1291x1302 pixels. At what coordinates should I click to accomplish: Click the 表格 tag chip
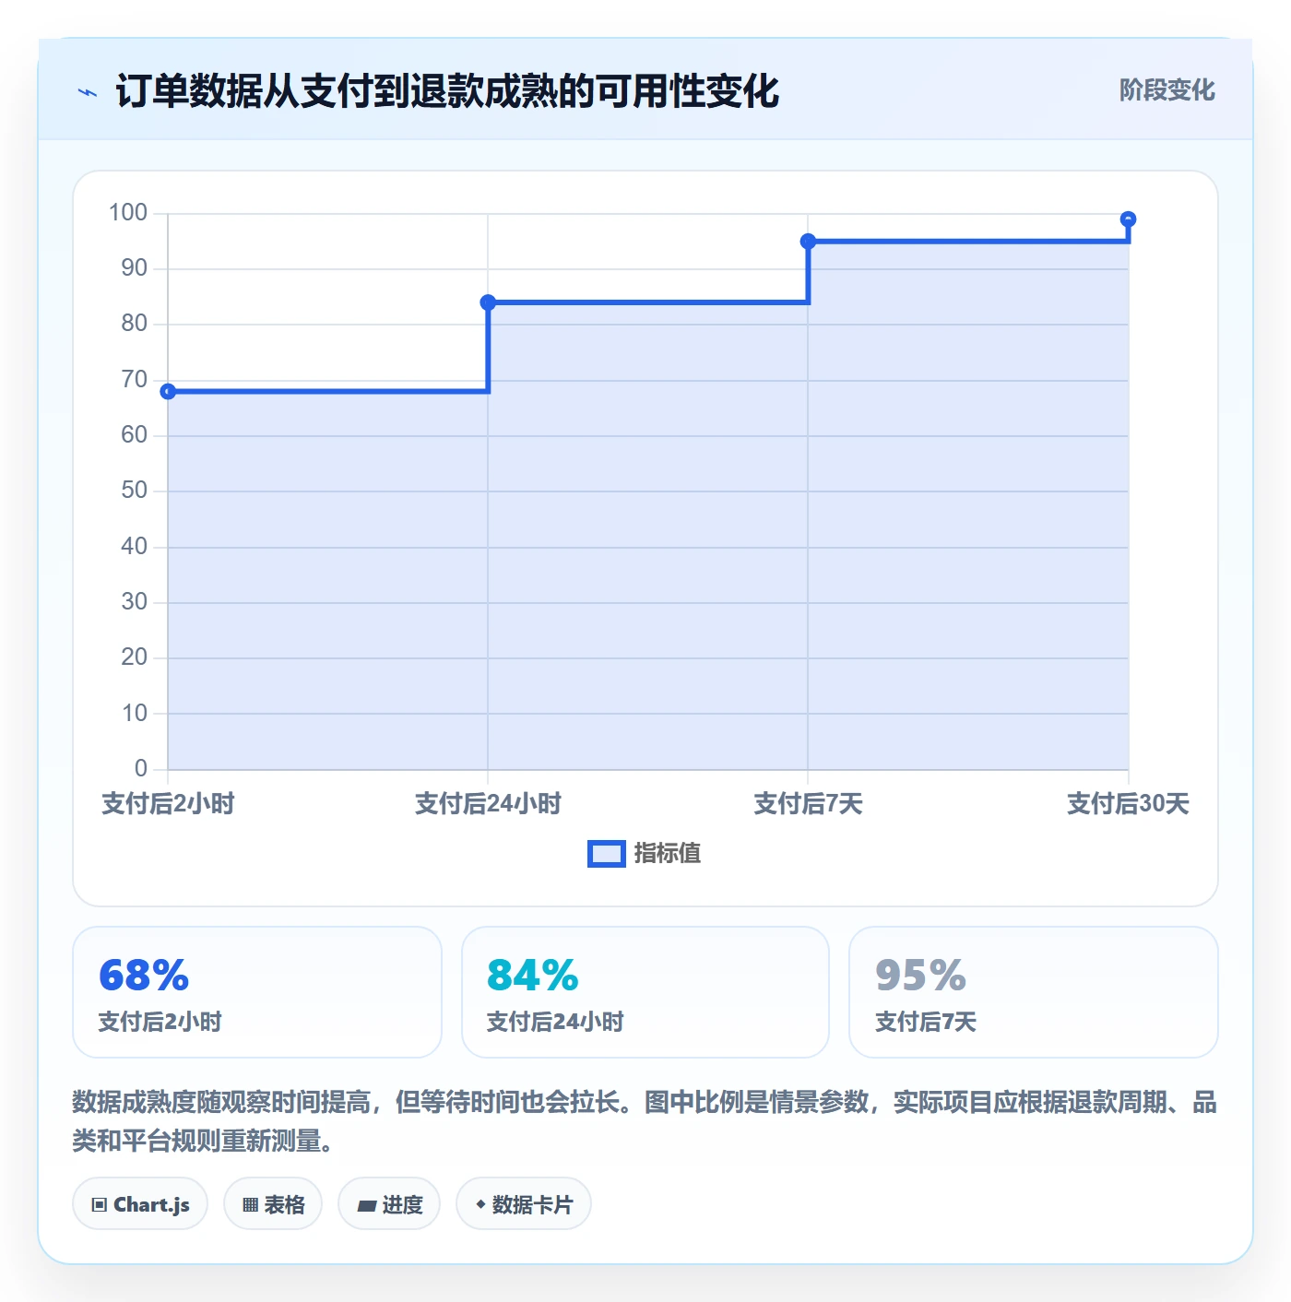pyautogui.click(x=273, y=1204)
